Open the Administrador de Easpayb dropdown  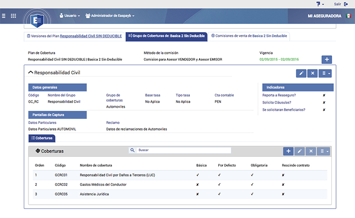point(110,16)
